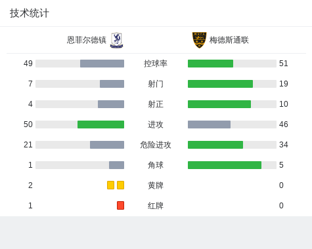Click the green 射正 bar showing 10
Screen dimensions: 312x249
(x=219, y=104)
